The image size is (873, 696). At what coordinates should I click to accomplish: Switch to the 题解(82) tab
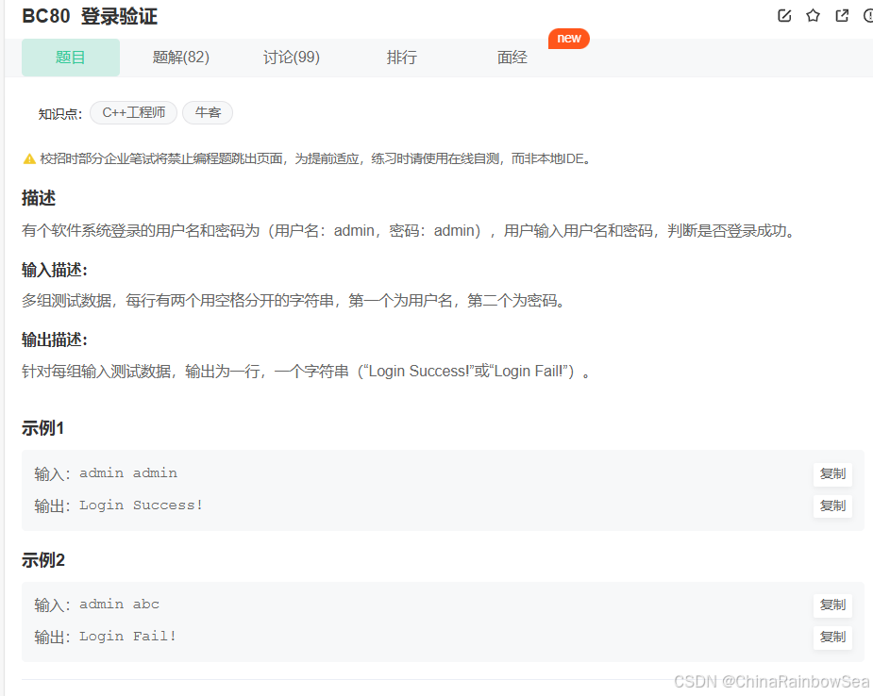[181, 58]
